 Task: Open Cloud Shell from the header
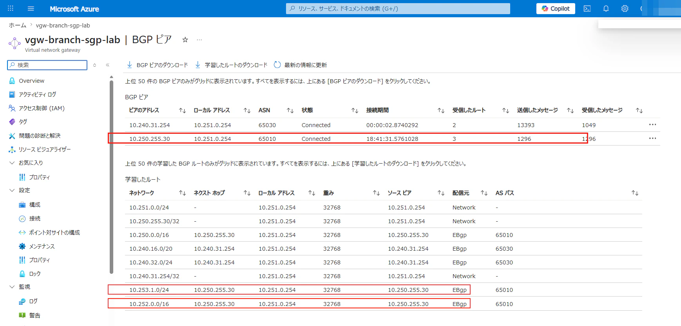pyautogui.click(x=587, y=8)
